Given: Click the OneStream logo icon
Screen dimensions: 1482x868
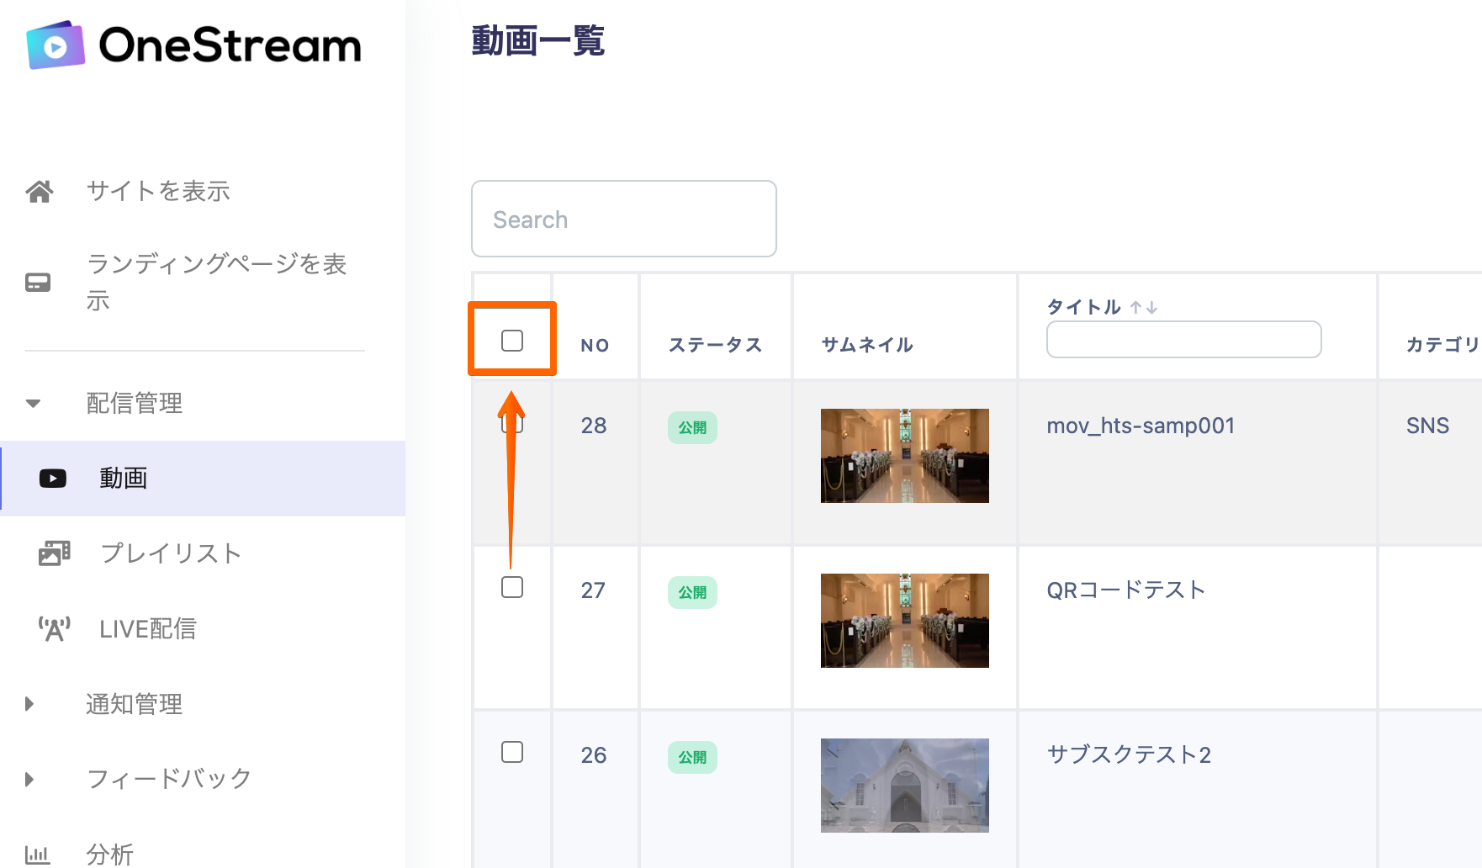Looking at the screenshot, I should click(x=56, y=45).
